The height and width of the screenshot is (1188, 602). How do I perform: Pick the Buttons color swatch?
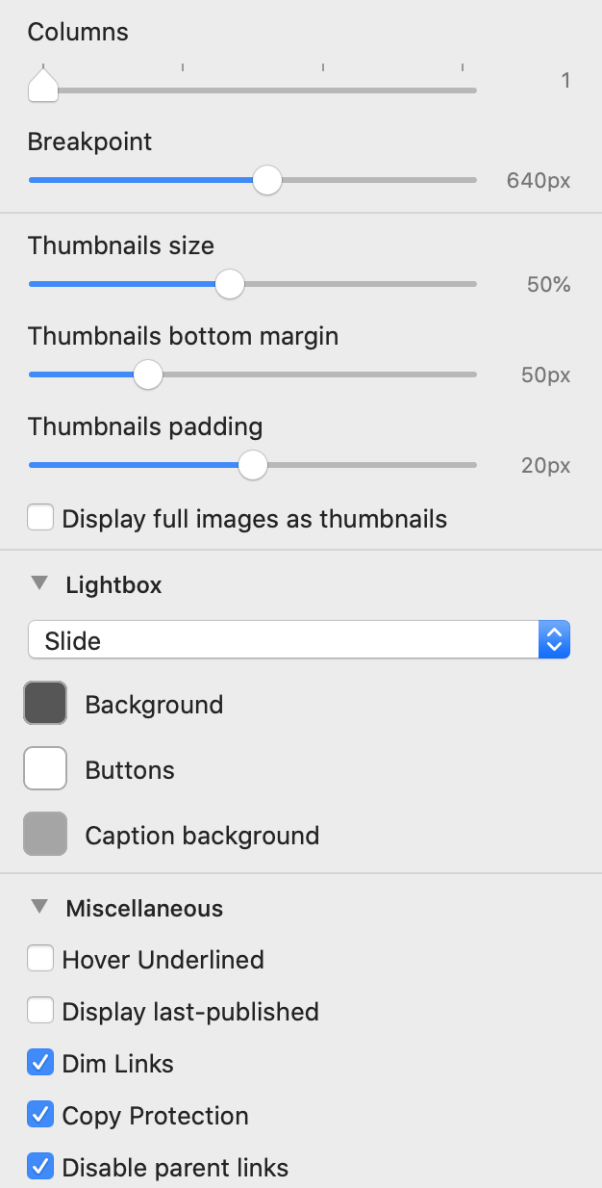click(45, 769)
